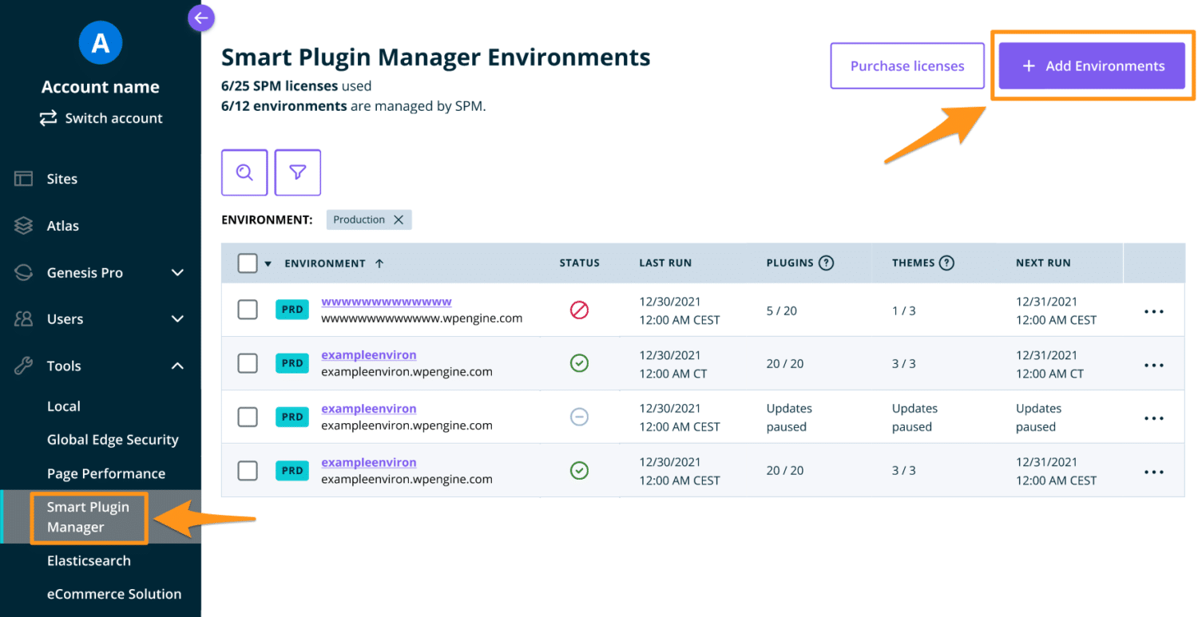Check the wwwwwwwwwwwwwww environment row
This screenshot has width=1198, height=617.
(x=248, y=310)
